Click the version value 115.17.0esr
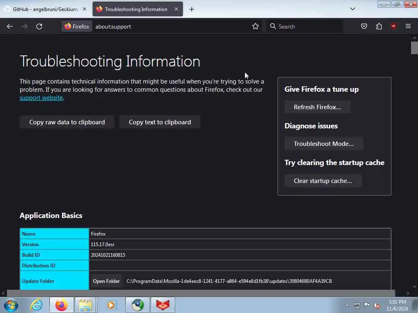Screen dimensions: 418x313 click(x=102, y=245)
